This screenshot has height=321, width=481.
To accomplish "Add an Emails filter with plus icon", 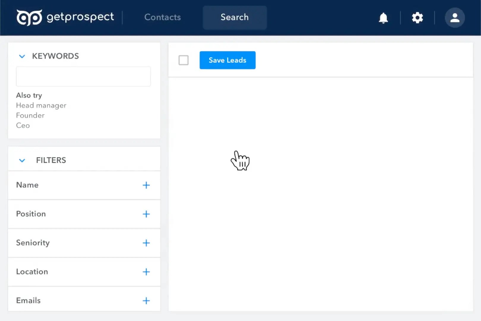I will [146, 300].
